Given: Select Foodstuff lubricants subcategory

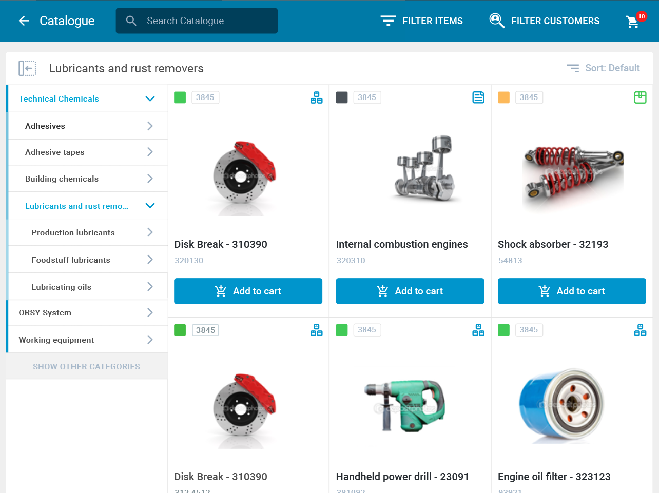Looking at the screenshot, I should coord(71,260).
